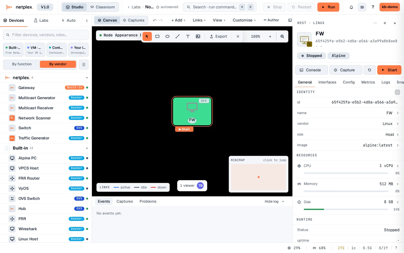The height and width of the screenshot is (253, 404).
Task: Expand the name FW property row
Action: pyautogui.click(x=348, y=113)
